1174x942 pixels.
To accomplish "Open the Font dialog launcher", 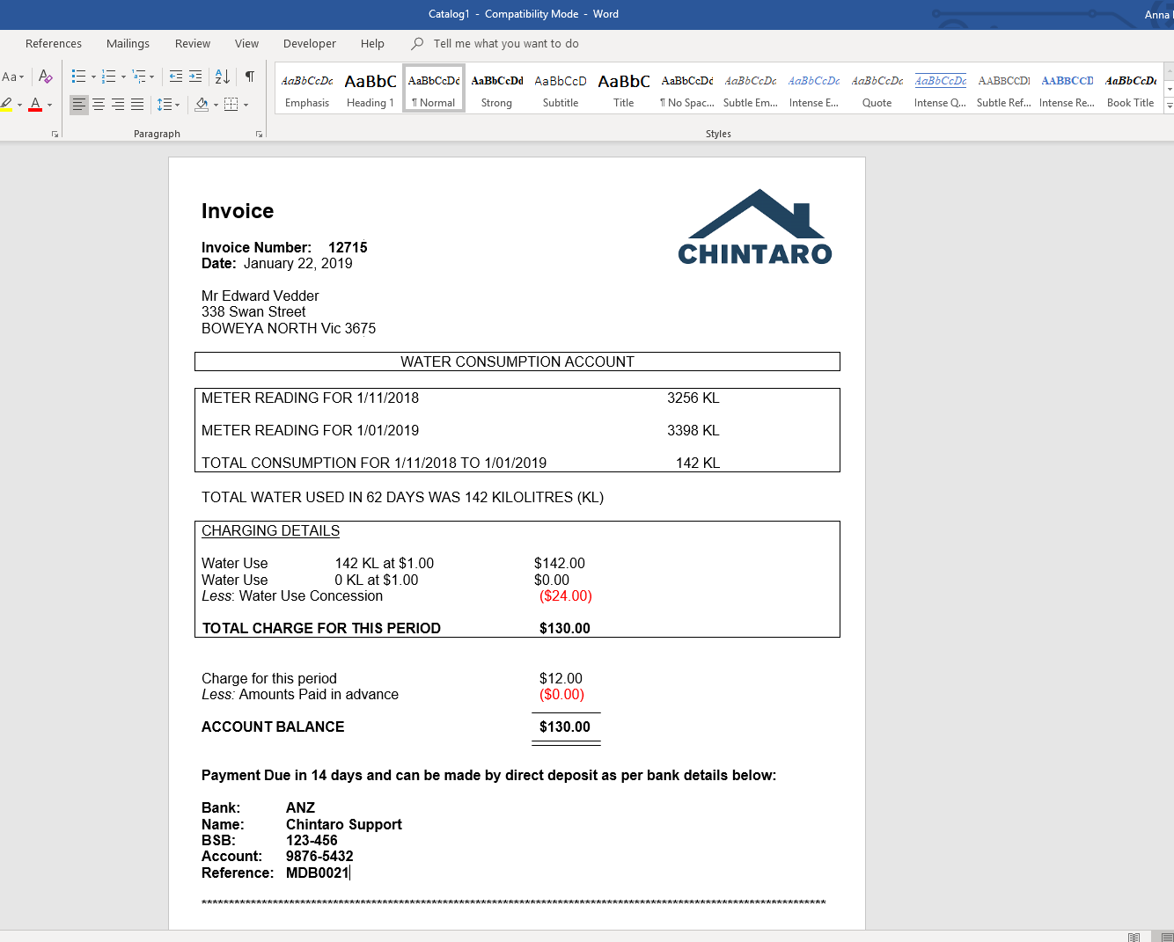I will 55,134.
